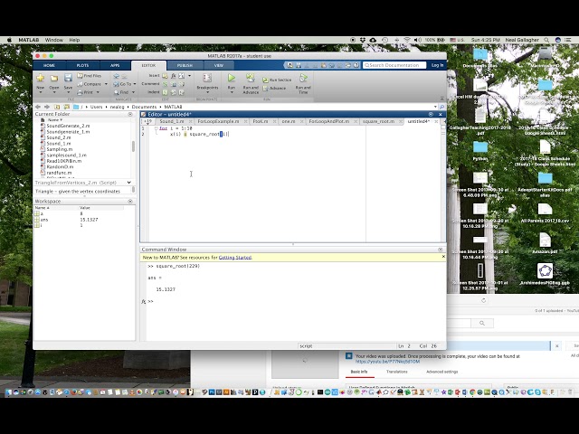This screenshot has width=579, height=434.
Task: Expand the Open dropdown arrow
Action: coord(54,92)
